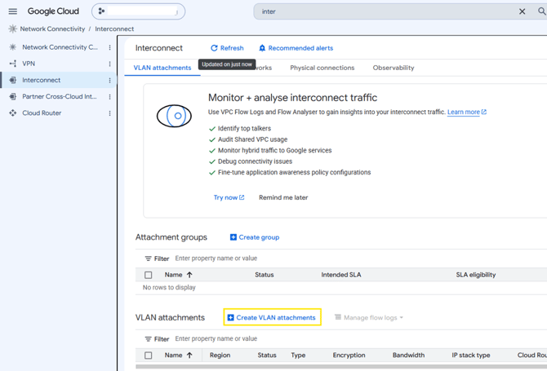
Task: Sort VLAN attachments by Name arrow
Action: click(x=189, y=356)
